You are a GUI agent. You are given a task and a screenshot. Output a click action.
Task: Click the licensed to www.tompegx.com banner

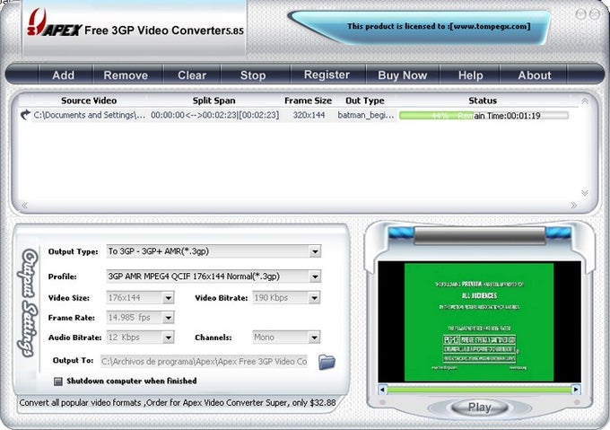pyautogui.click(x=439, y=26)
